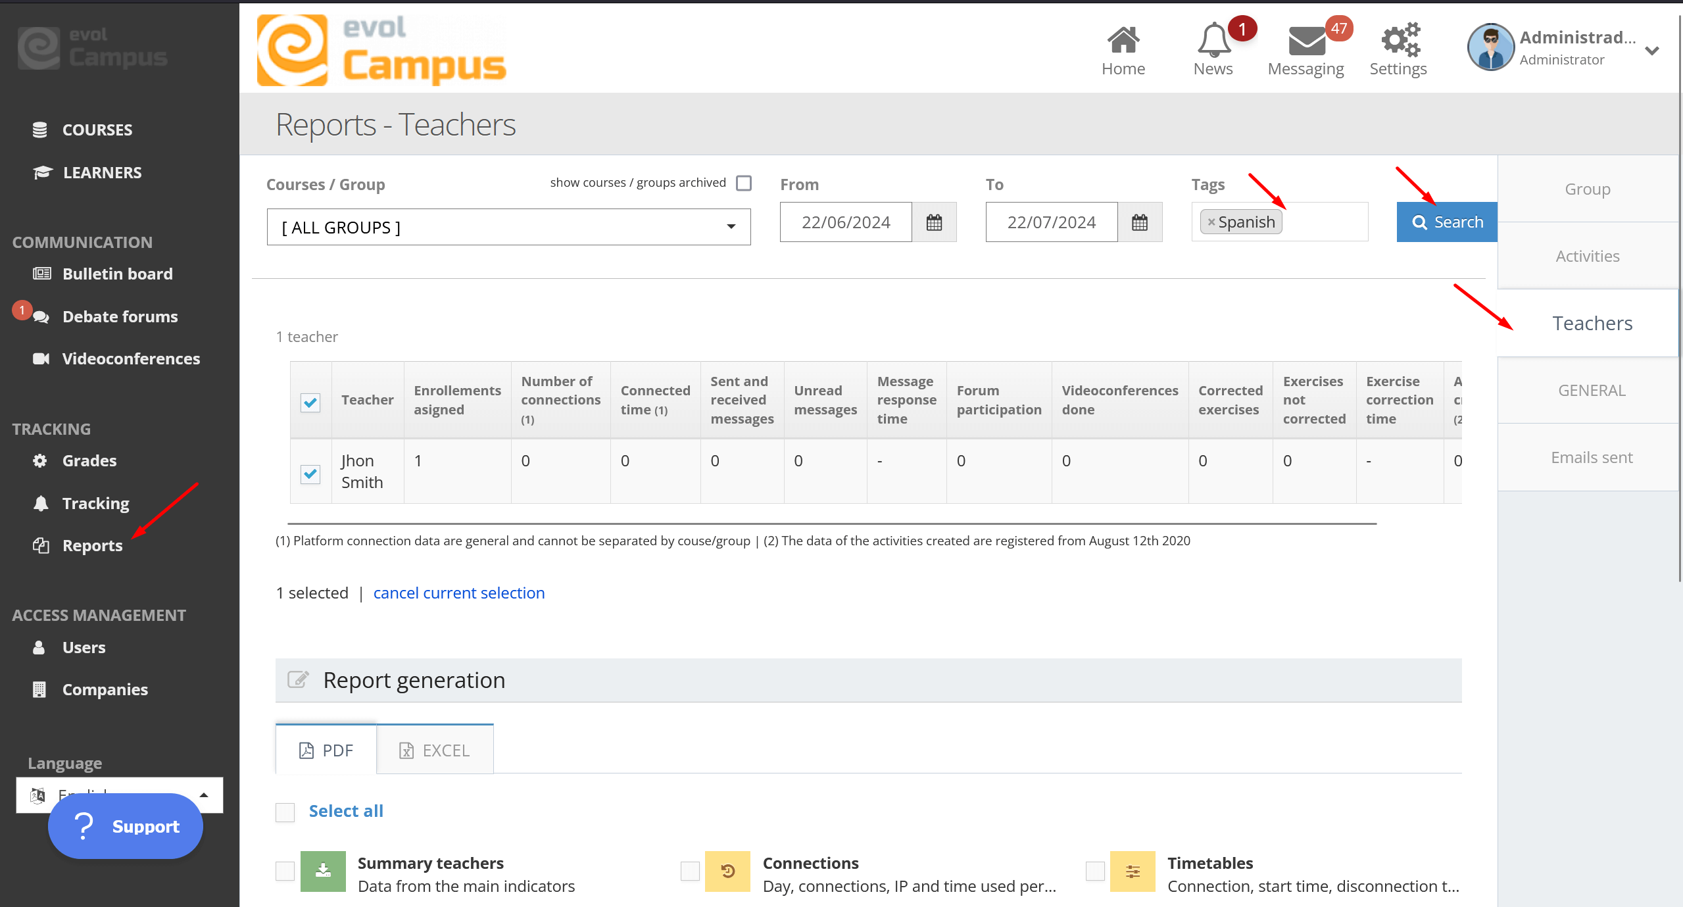Uncheck the Jhon Smith row checkbox
Image resolution: width=1683 pixels, height=907 pixels.
(x=310, y=474)
